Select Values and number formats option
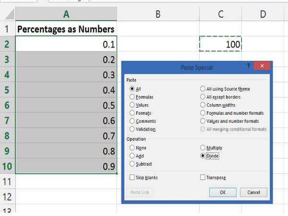The image size is (288, 216). click(x=203, y=121)
